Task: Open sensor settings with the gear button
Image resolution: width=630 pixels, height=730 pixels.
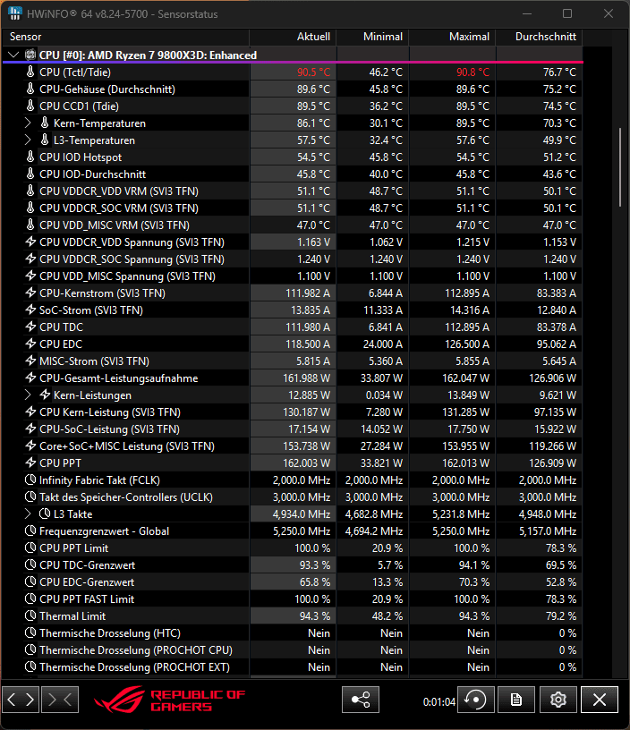Action: point(558,700)
